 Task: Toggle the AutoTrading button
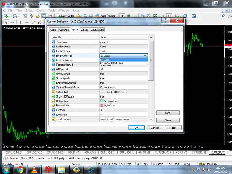[105, 16]
